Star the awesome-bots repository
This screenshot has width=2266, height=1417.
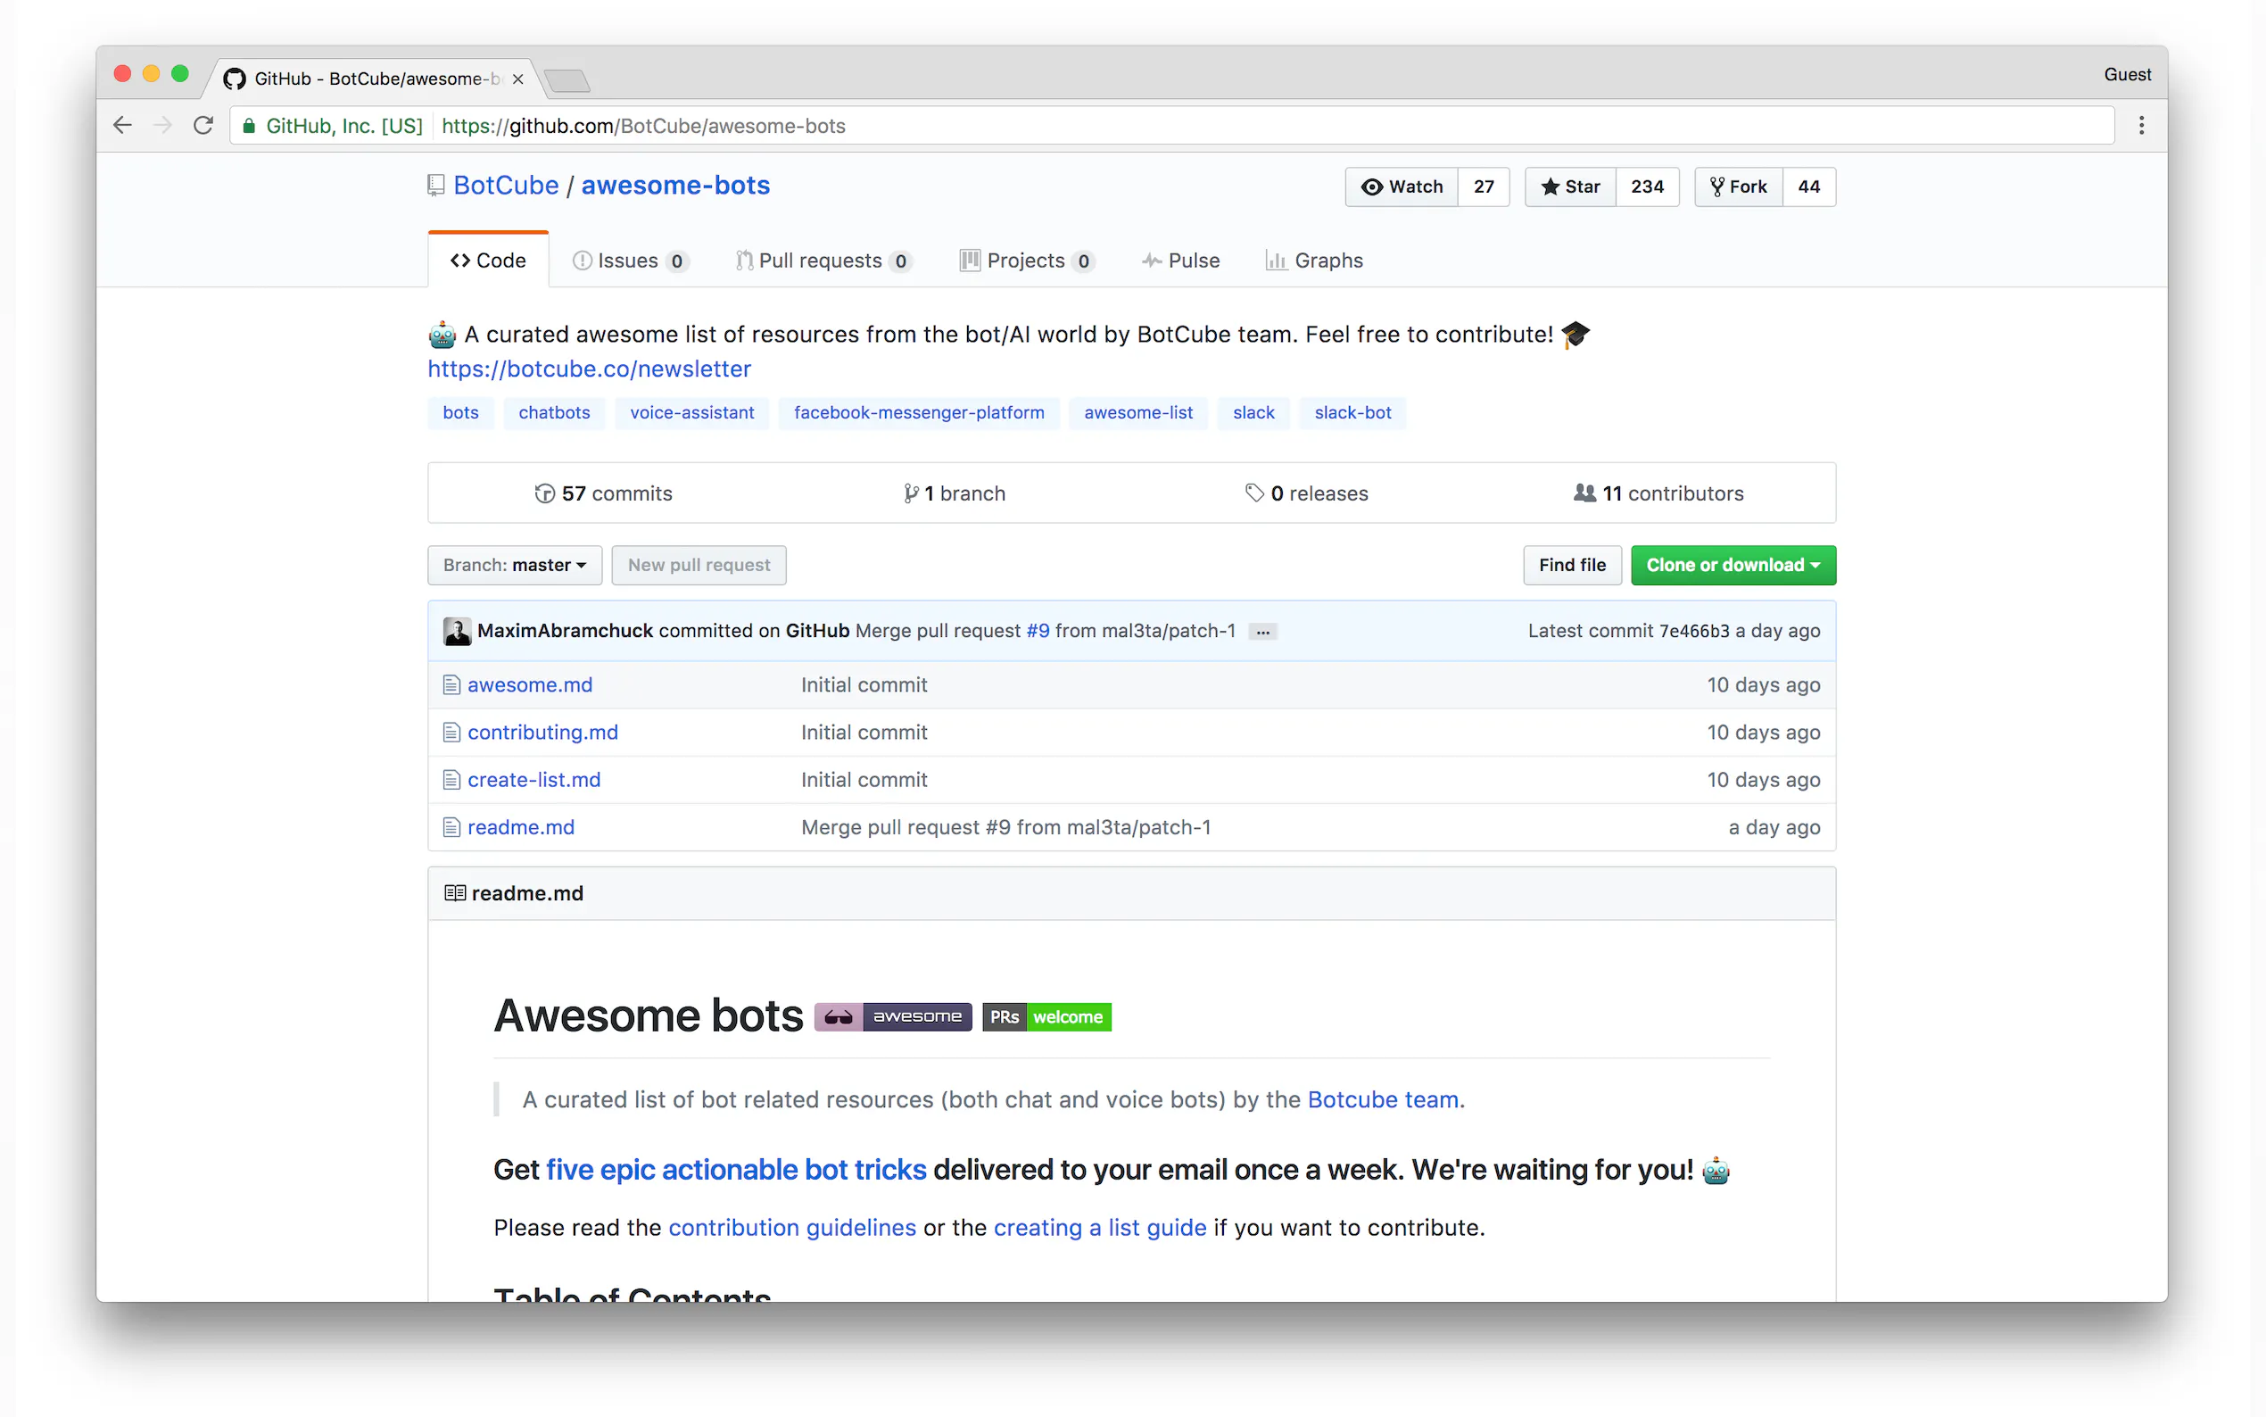[1570, 186]
